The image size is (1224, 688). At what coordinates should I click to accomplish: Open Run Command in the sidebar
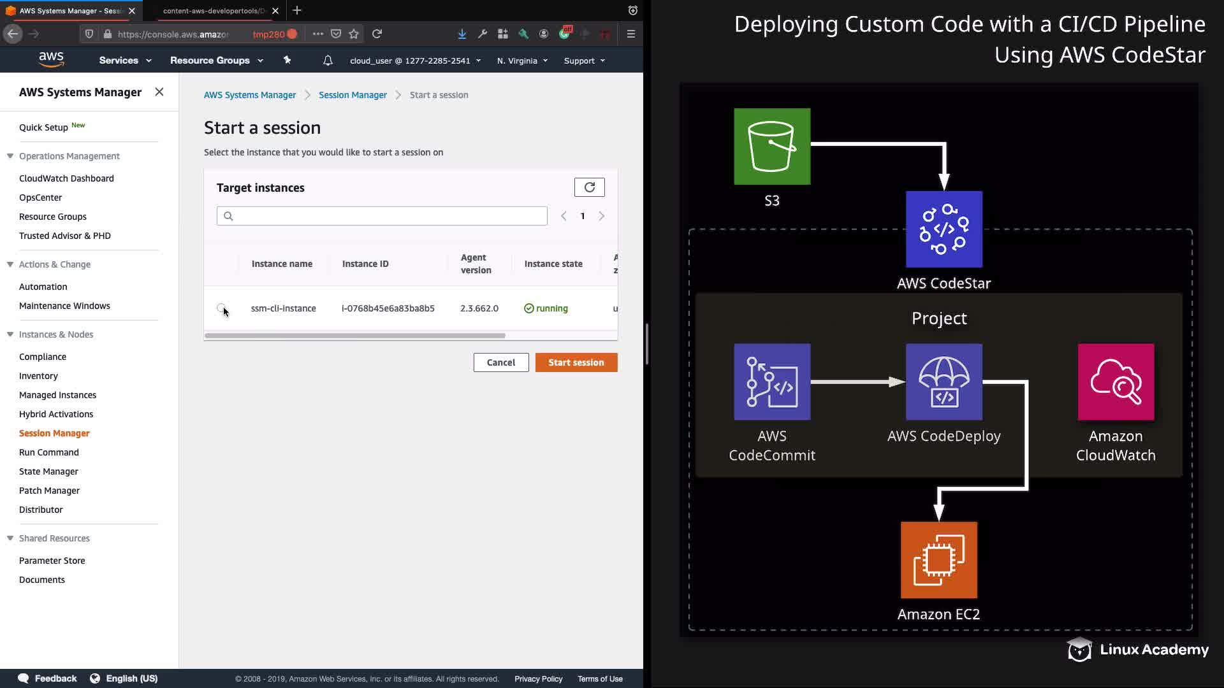point(49,452)
